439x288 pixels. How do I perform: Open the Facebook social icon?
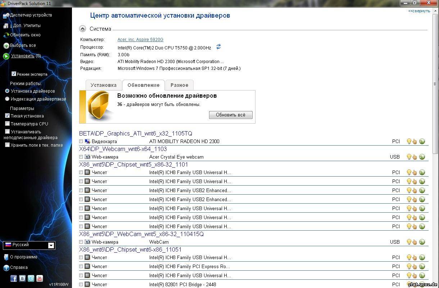(14, 278)
